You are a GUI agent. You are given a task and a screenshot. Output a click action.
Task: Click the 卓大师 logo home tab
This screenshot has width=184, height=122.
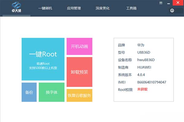[17, 7]
